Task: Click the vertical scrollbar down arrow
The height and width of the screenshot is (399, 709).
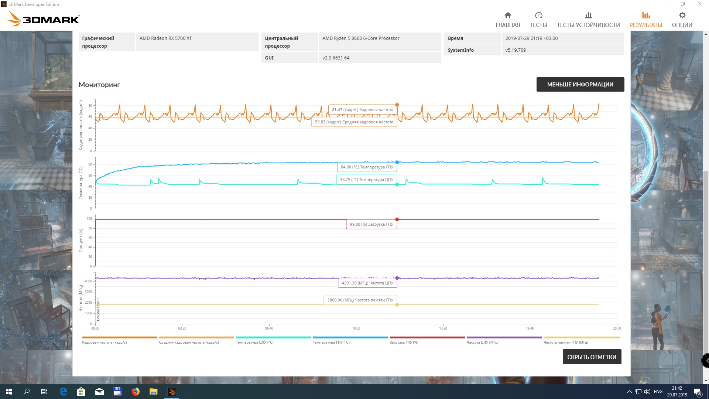Action: 706,381
